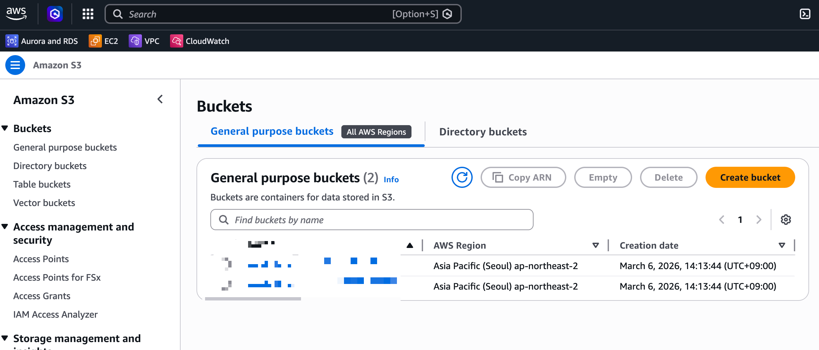Sort by name ascending arrow

pos(410,245)
